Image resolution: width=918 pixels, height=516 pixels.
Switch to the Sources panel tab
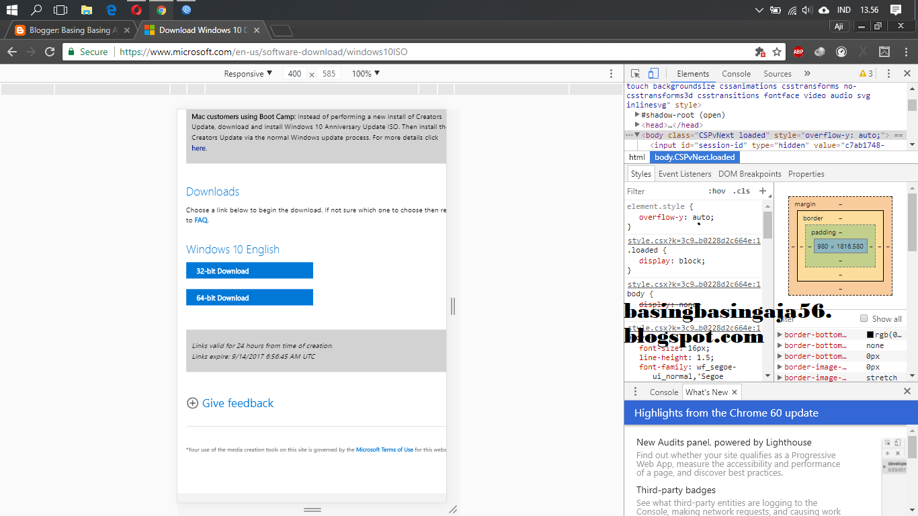click(778, 74)
